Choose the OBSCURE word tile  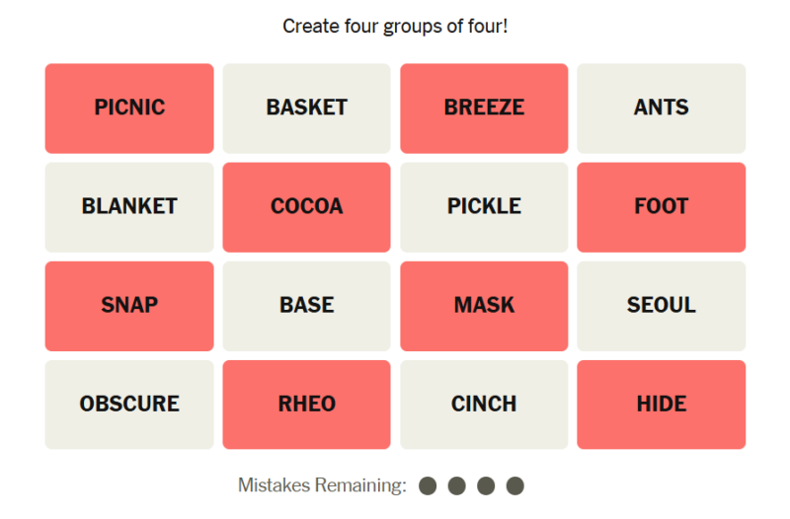tap(129, 405)
